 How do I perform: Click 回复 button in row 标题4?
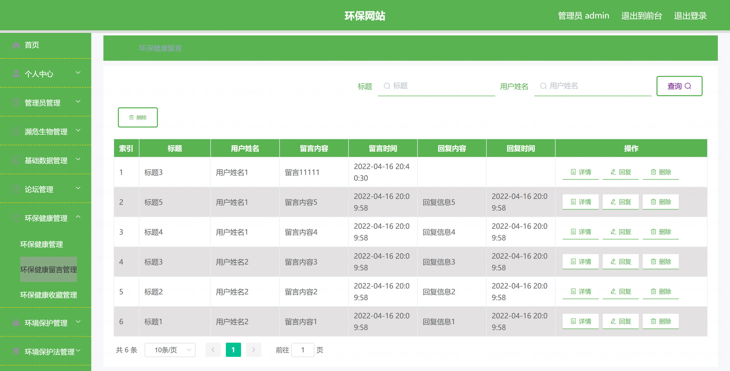[x=620, y=232]
